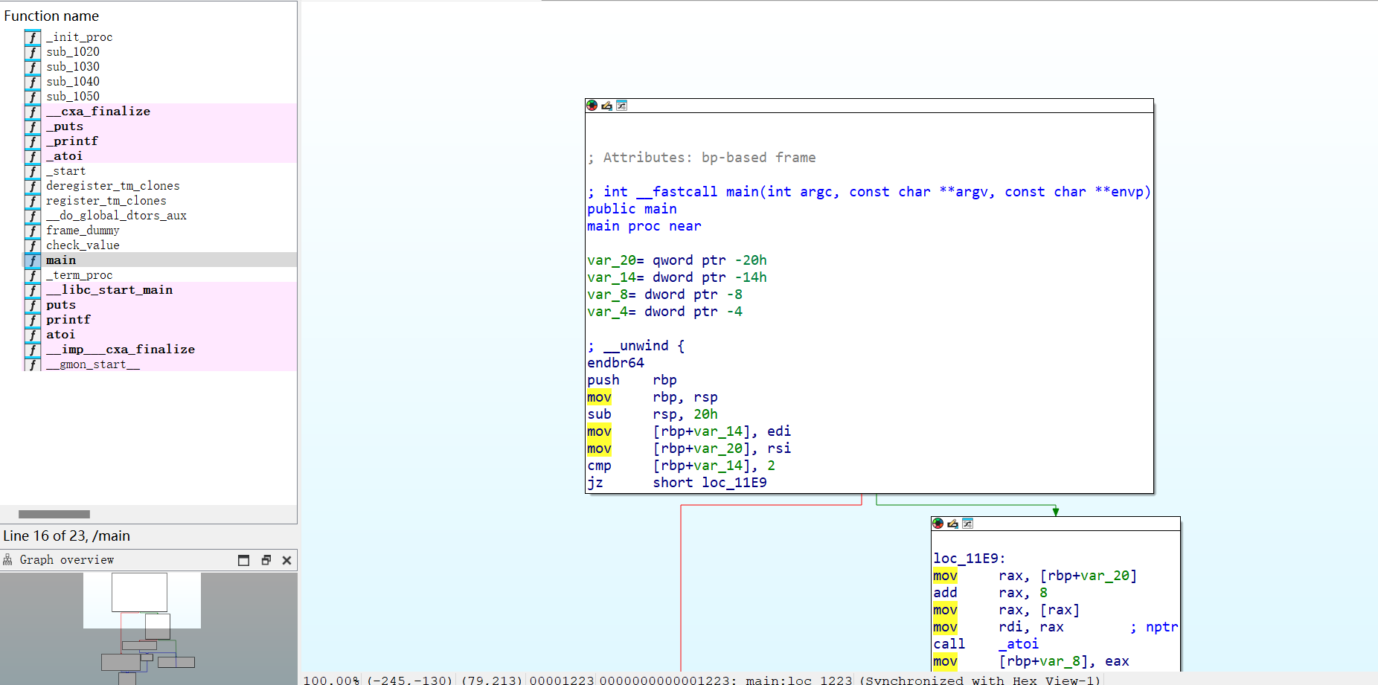Click the function icon beside sub_1040
Screen dimensions: 1378x685
pyautogui.click(x=33, y=82)
